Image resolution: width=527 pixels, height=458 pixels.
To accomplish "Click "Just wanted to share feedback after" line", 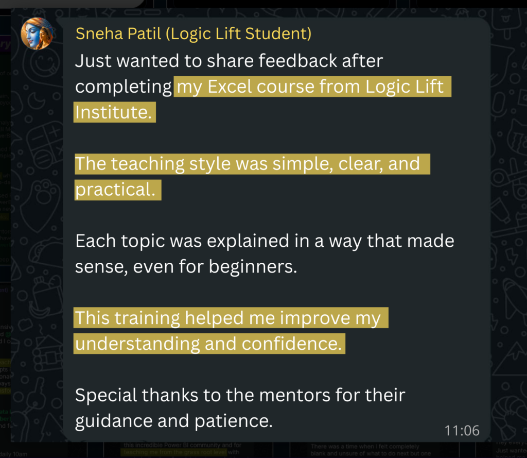I will coord(229,61).
